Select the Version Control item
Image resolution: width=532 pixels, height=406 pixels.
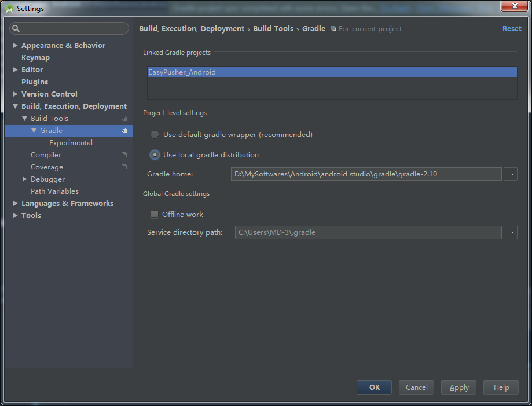tap(49, 94)
